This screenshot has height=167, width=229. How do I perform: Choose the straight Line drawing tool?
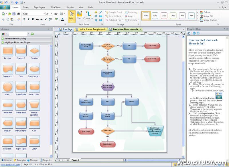point(101,12)
